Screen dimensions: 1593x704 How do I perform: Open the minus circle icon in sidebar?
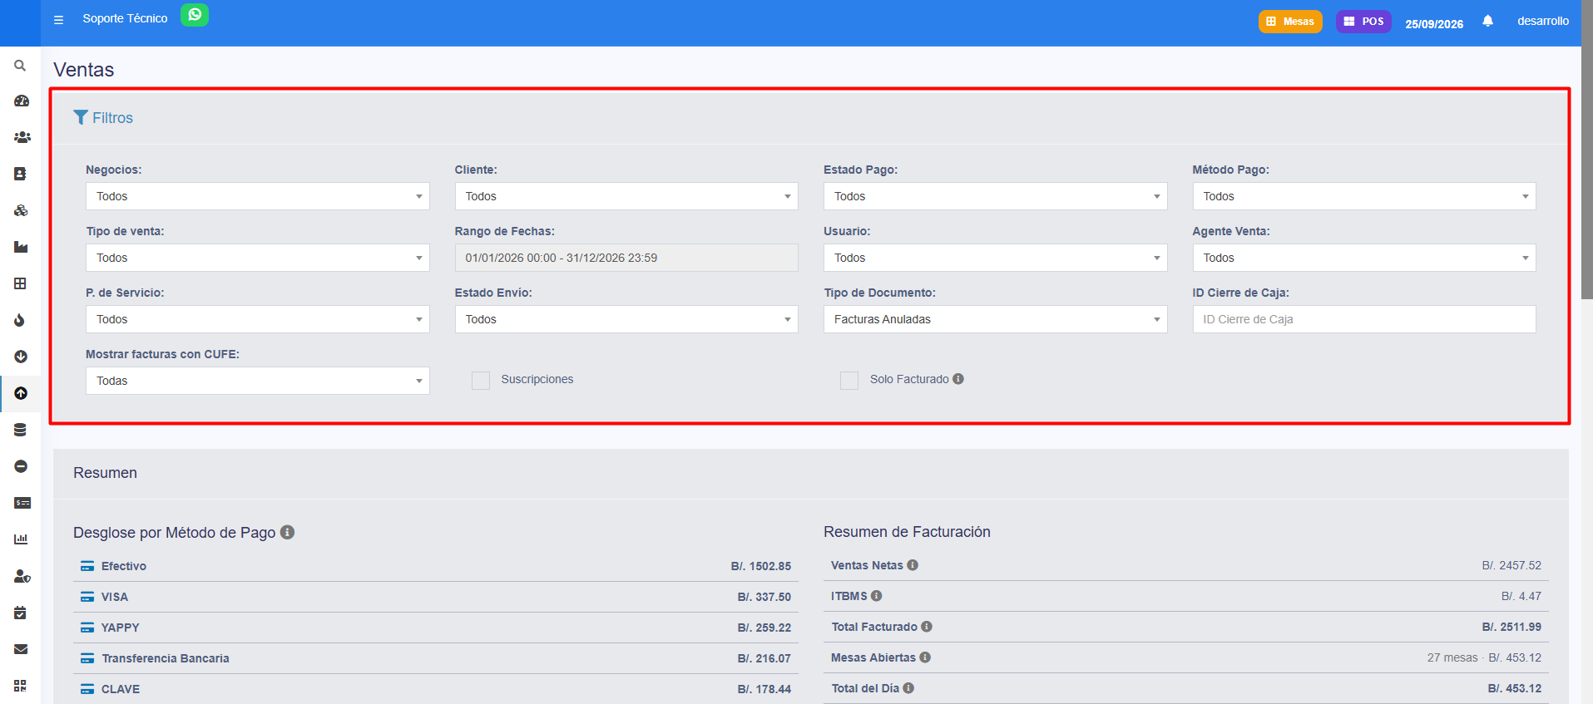click(x=21, y=466)
